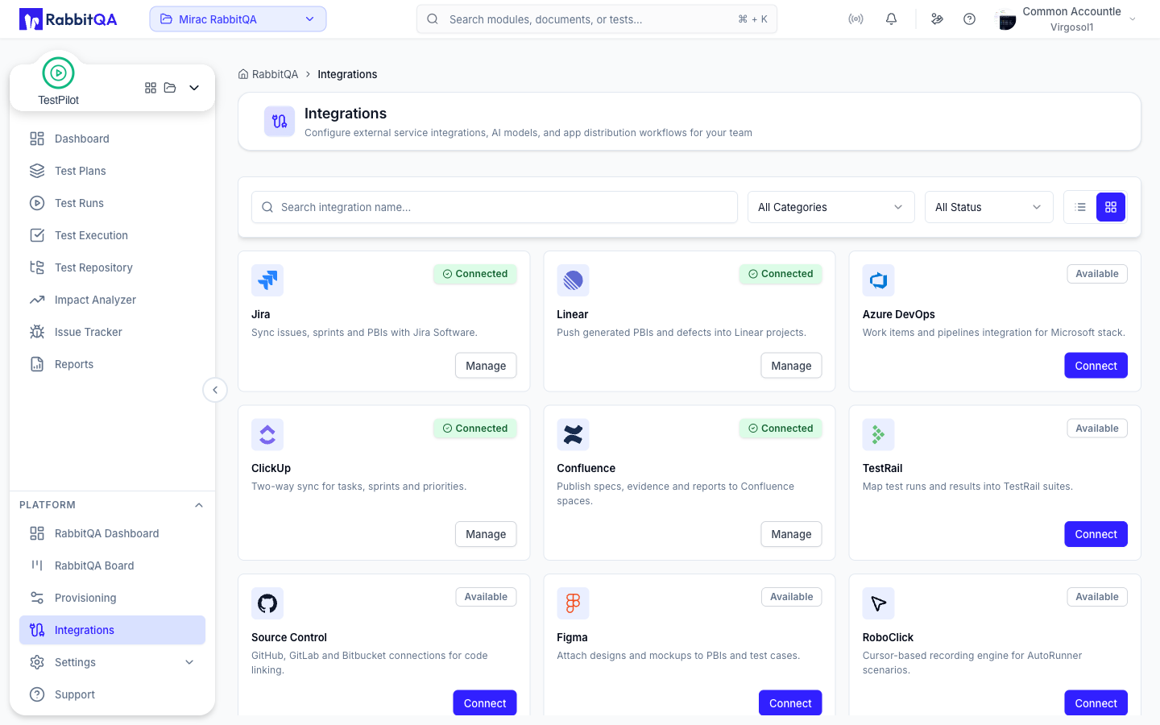Viewport: 1160px width, 725px height.
Task: Connect Source Control
Action: [x=485, y=703]
